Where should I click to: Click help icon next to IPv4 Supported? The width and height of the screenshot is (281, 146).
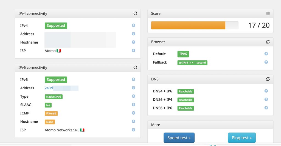click(133, 25)
